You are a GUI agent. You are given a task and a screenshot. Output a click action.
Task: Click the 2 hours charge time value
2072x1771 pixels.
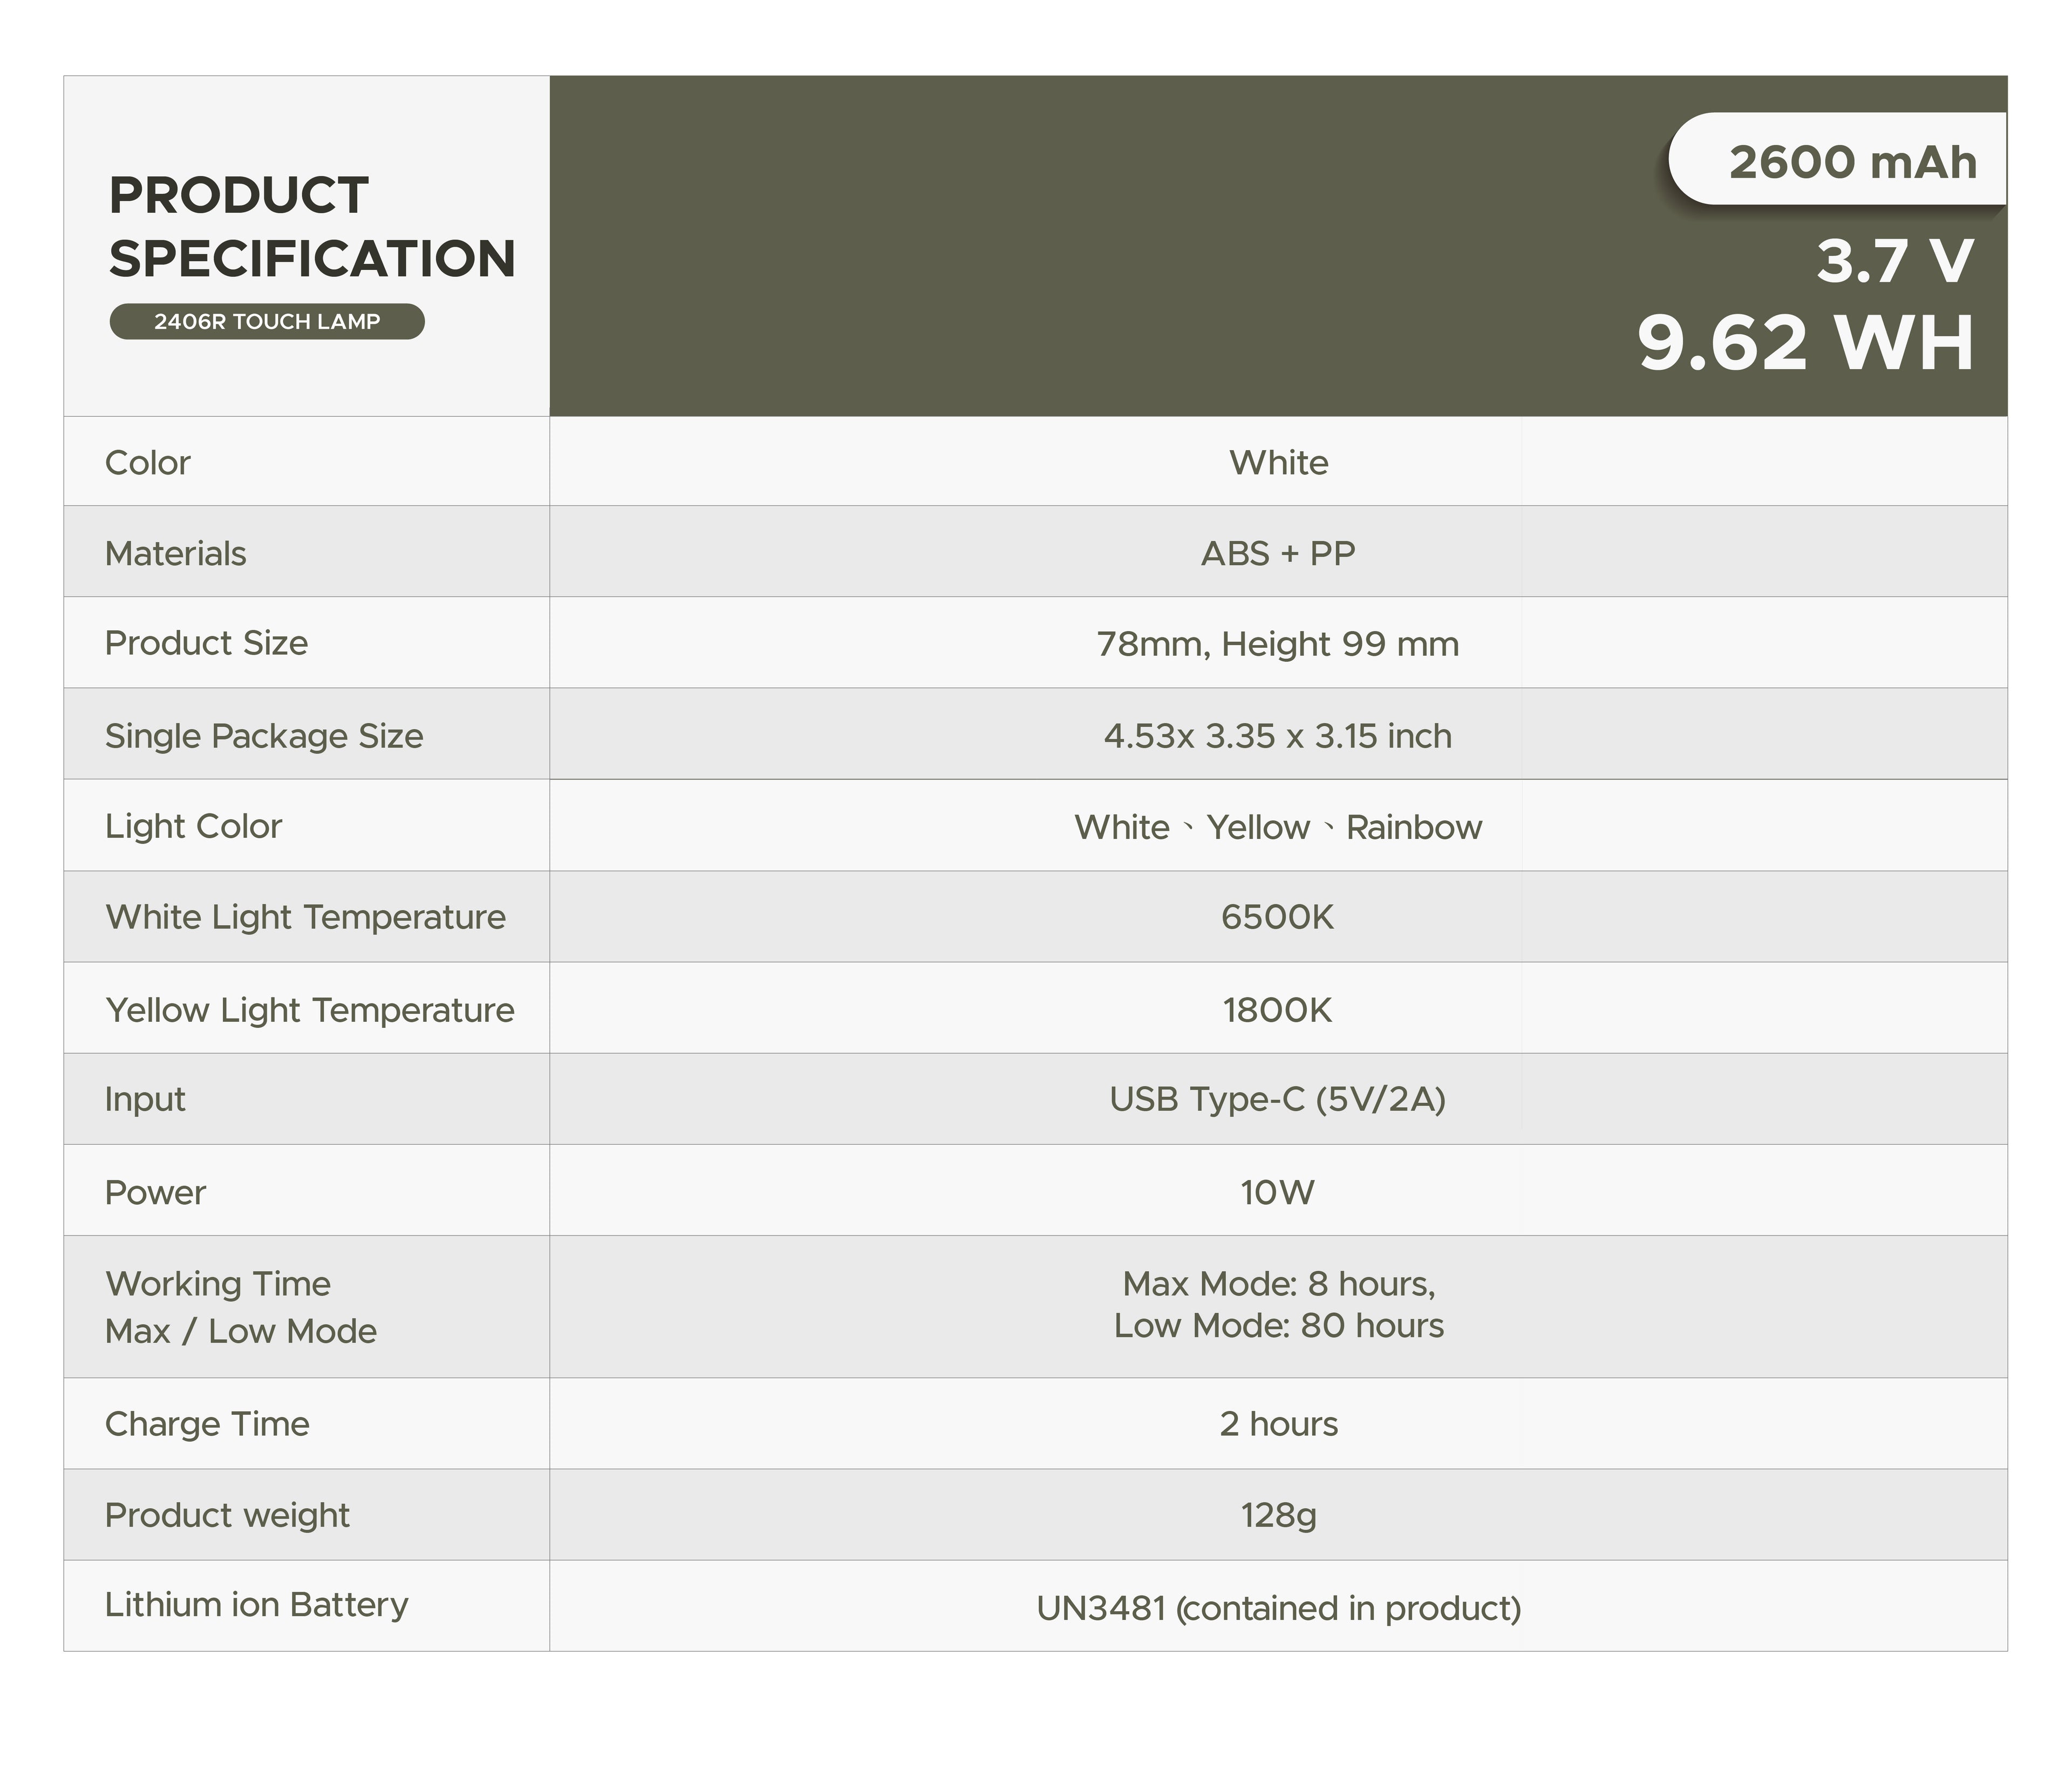click(1278, 1423)
